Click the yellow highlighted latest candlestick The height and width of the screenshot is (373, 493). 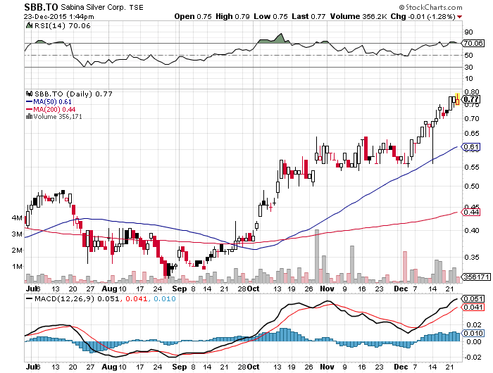[457, 99]
